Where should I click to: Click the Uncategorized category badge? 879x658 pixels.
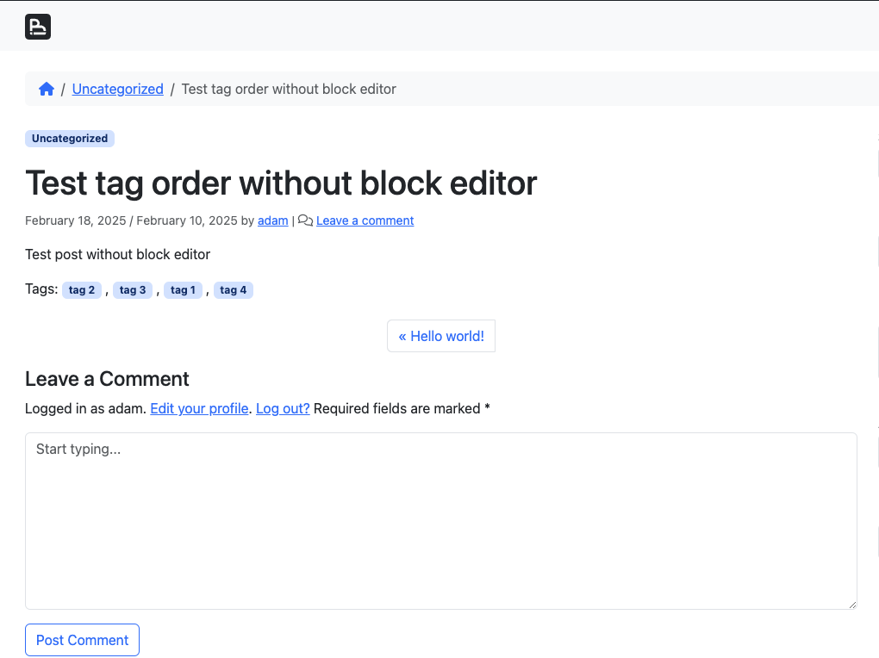tap(70, 139)
